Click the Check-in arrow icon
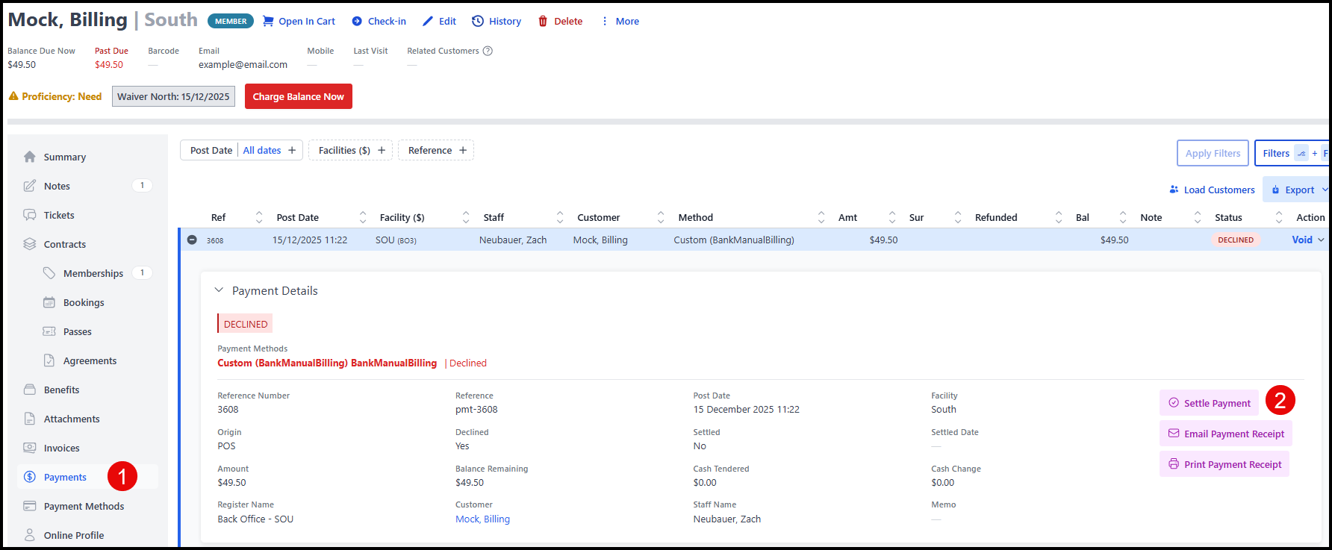 click(357, 21)
